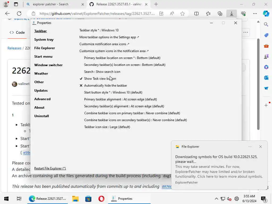Open a new browser tab
This screenshot has height=204, width=272.
pos(156,4)
